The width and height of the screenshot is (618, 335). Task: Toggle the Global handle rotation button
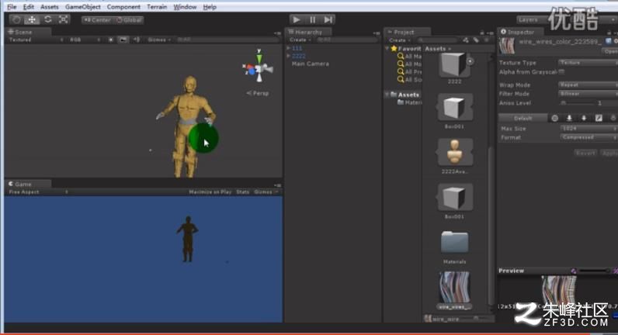(128, 20)
